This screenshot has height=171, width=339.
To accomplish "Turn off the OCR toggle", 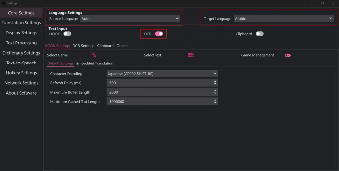I will click(x=159, y=34).
